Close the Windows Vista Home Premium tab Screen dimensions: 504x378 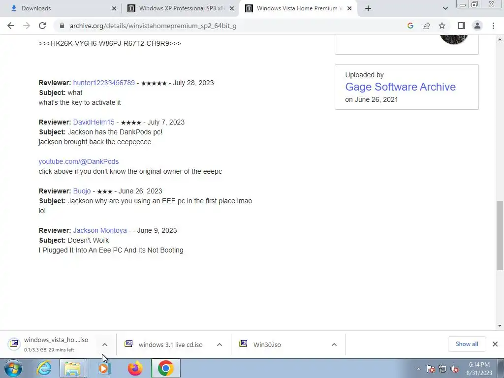point(349,8)
